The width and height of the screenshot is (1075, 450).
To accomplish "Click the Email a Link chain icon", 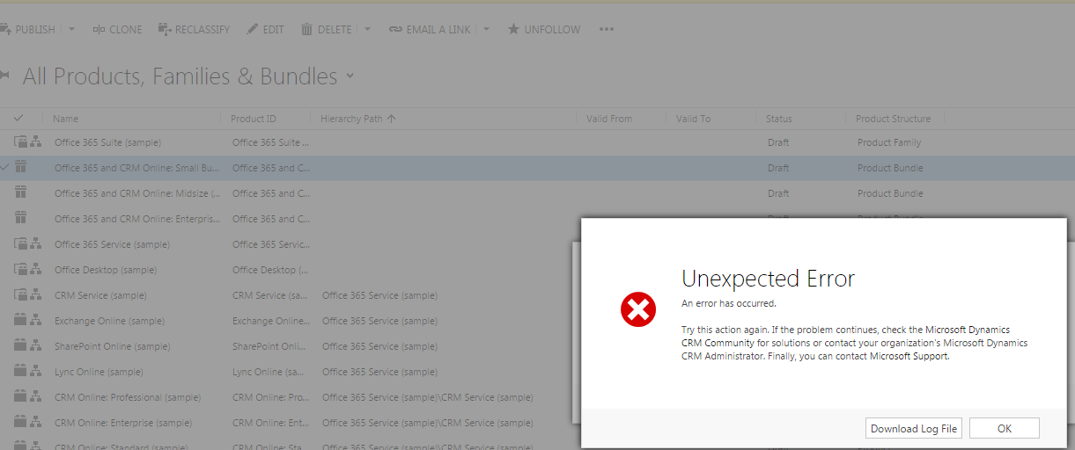I will tap(395, 30).
